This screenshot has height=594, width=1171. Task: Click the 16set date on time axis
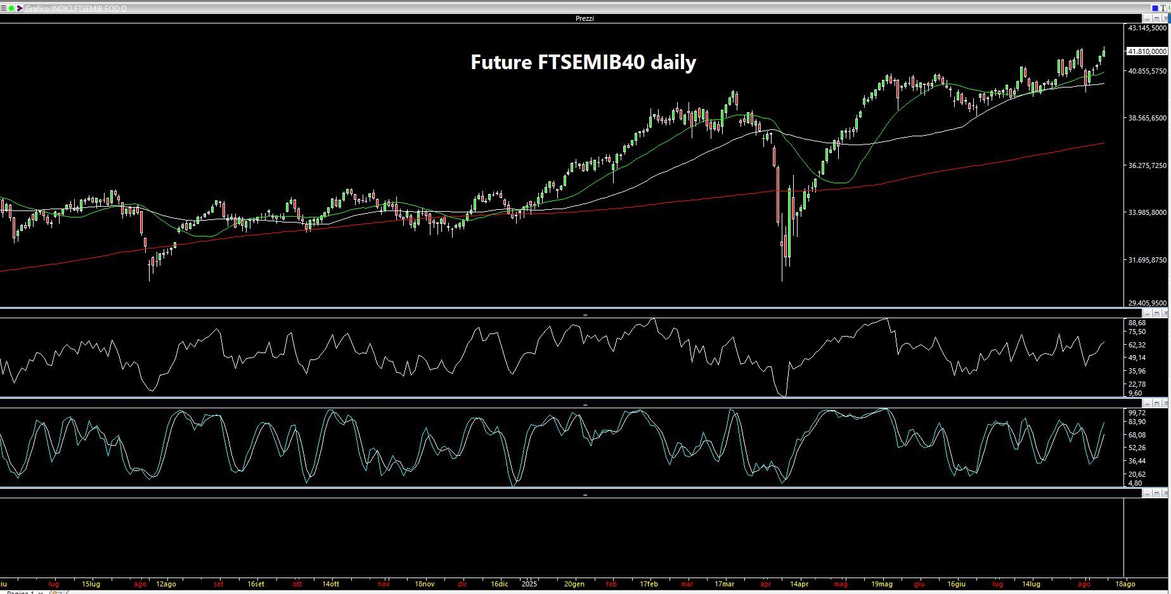256,584
